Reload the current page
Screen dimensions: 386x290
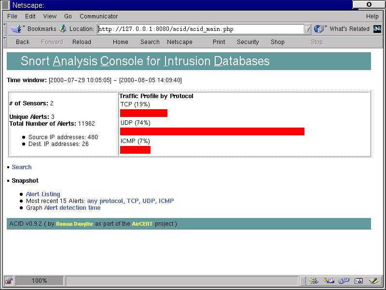tap(82, 42)
